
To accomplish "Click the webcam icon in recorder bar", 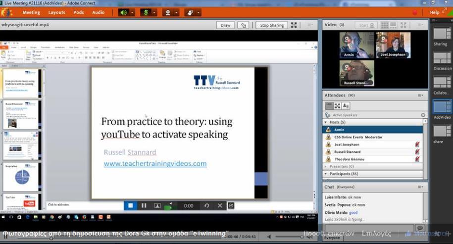I will pos(157,205).
